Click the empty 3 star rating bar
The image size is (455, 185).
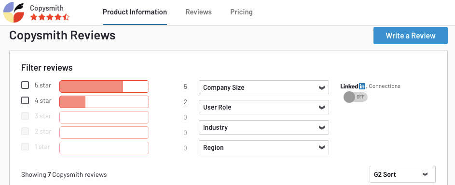104,117
